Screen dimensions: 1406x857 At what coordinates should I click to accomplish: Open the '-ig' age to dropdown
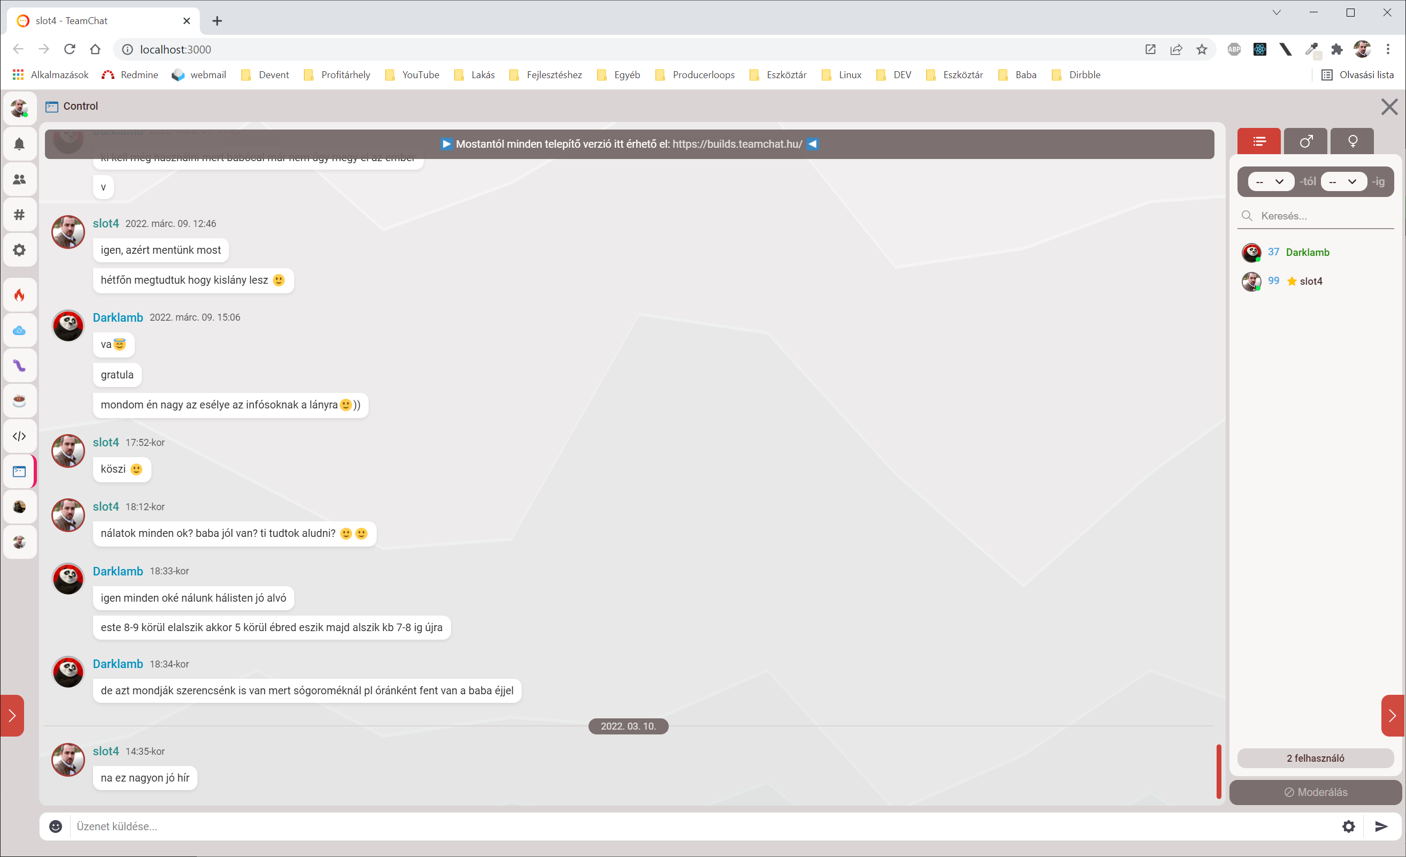coord(1343,181)
